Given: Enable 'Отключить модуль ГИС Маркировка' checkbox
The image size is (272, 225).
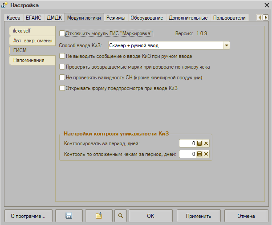Looking at the screenshot, I should [62, 33].
